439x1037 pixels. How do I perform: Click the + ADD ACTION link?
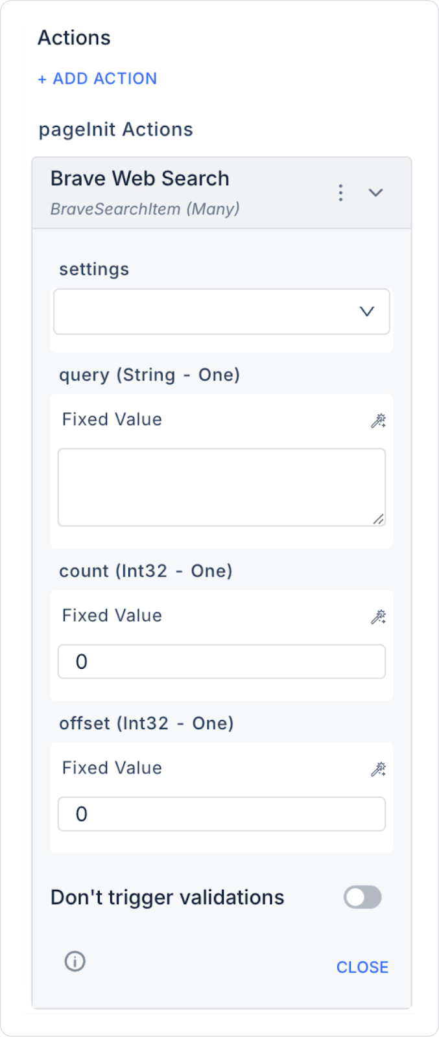point(97,78)
